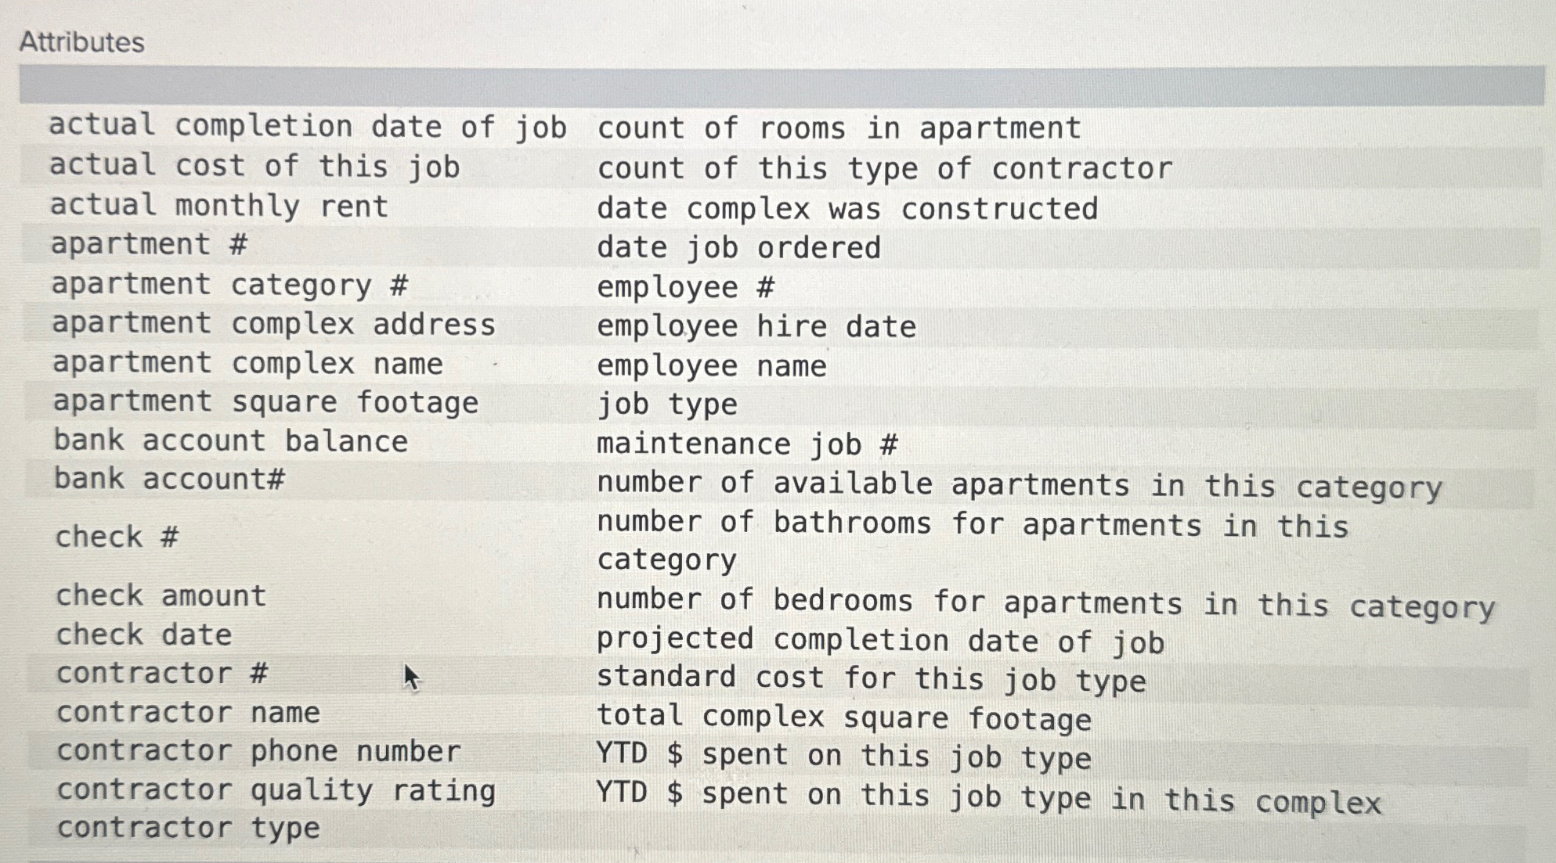Click the 'check #' attribute
This screenshot has width=1556, height=863.
[x=117, y=538]
